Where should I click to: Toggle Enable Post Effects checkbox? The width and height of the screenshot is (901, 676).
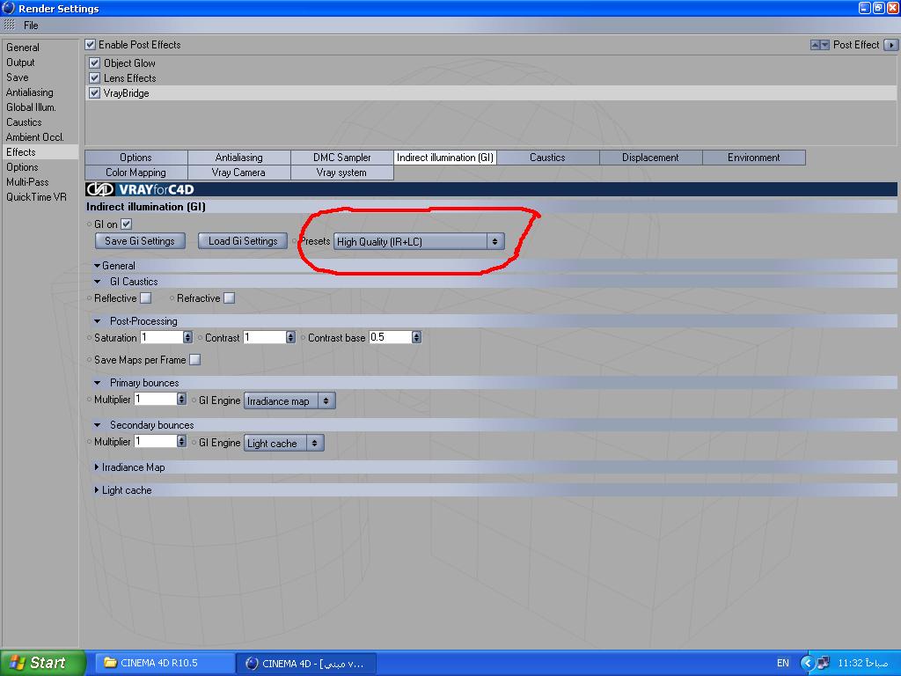click(91, 44)
